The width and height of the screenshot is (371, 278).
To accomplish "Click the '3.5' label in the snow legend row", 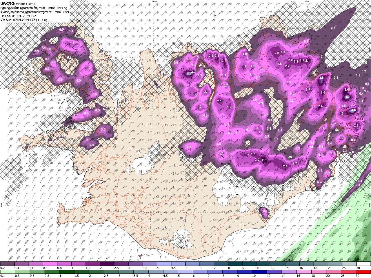I will 144,268.
